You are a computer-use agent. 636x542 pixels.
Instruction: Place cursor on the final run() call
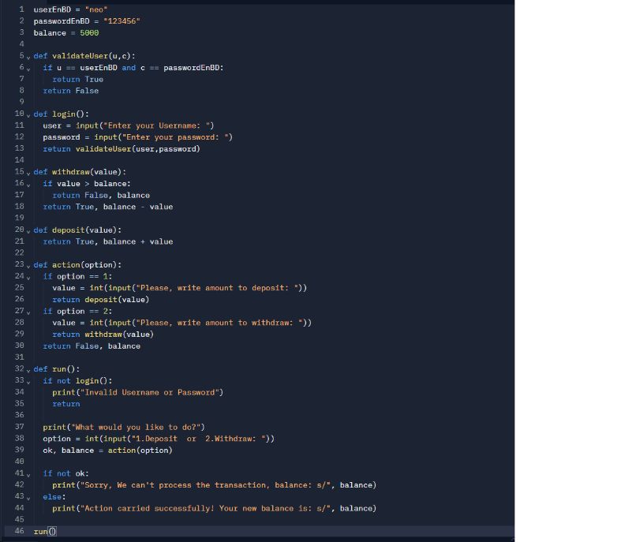(45, 532)
